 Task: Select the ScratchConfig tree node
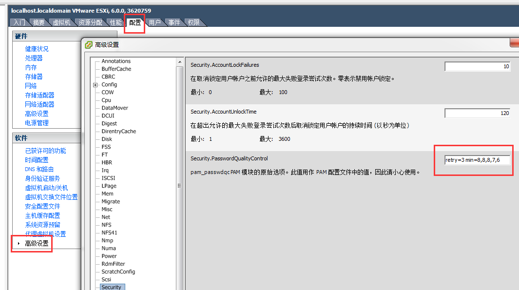point(117,271)
